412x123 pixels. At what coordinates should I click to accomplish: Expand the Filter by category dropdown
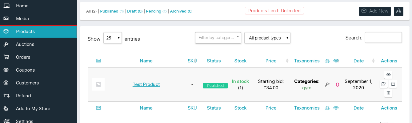(218, 38)
